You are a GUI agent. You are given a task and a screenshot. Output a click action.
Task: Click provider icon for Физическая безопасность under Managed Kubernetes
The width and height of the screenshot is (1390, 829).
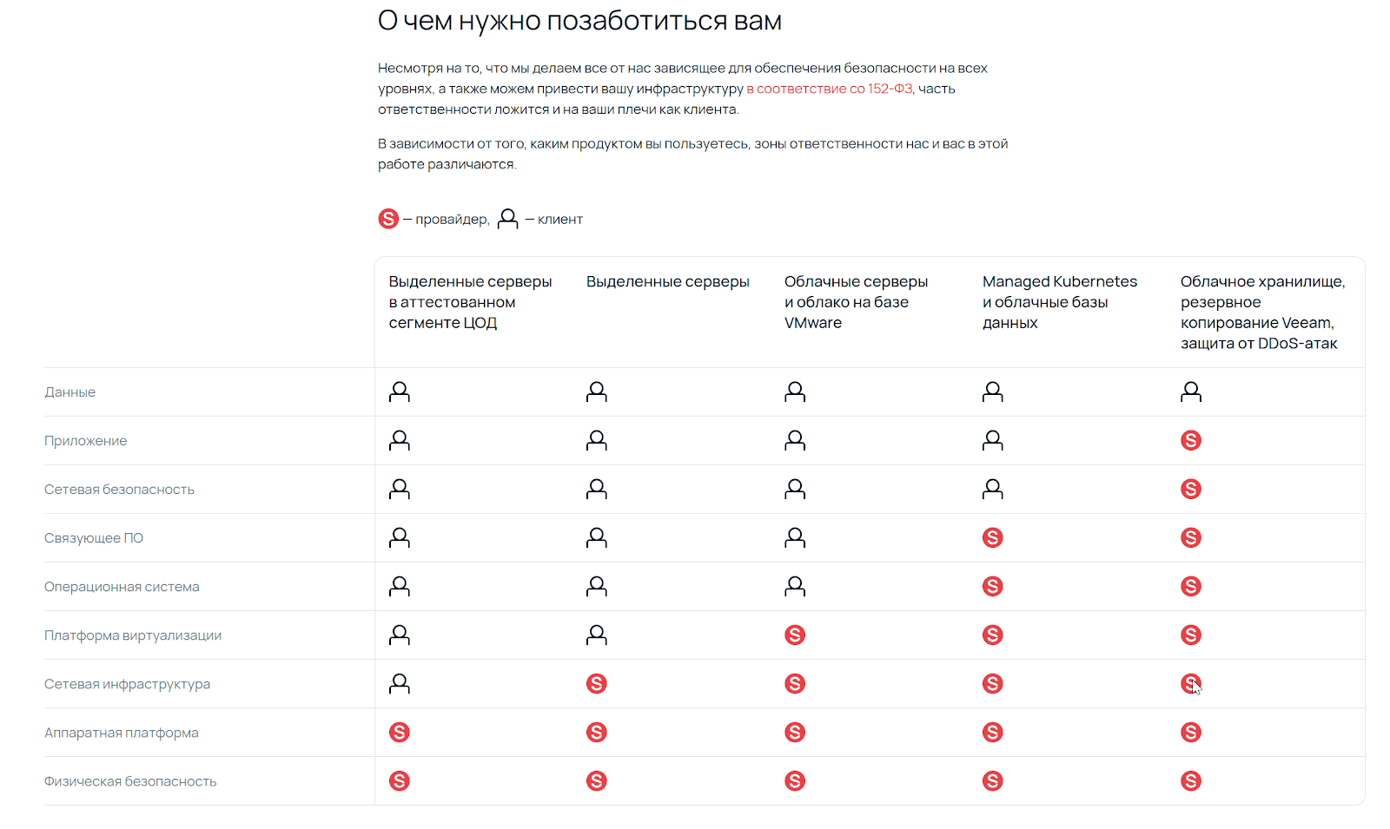point(993,781)
